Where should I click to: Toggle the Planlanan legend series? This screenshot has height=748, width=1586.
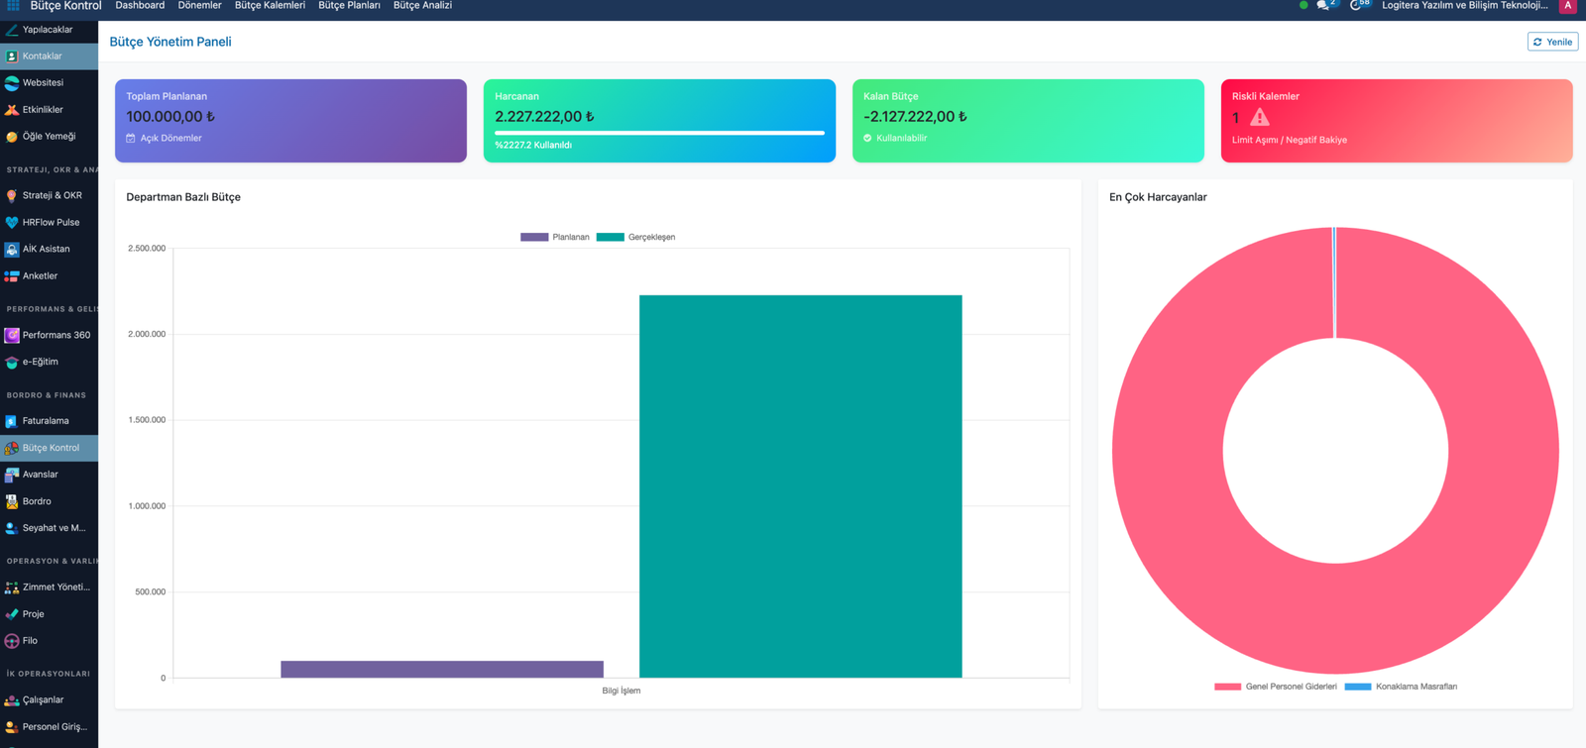555,237
